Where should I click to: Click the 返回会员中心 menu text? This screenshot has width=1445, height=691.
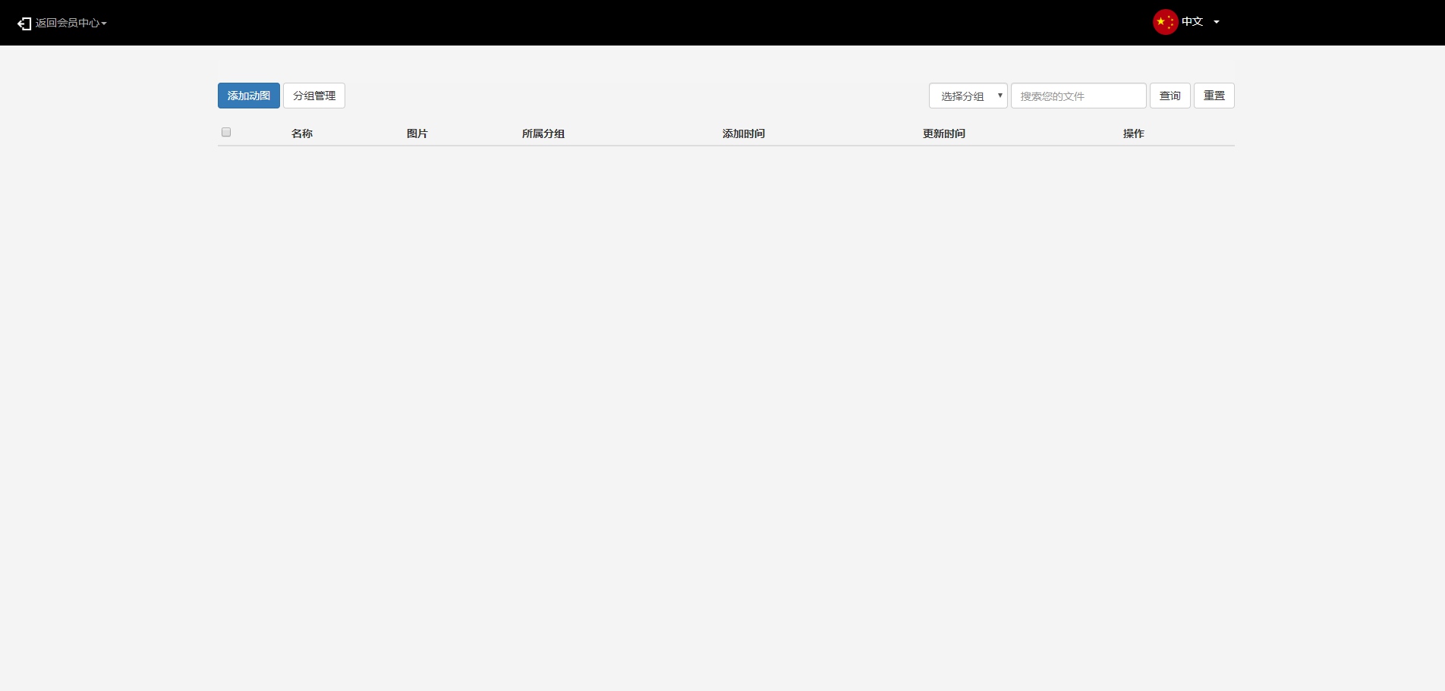pos(67,24)
